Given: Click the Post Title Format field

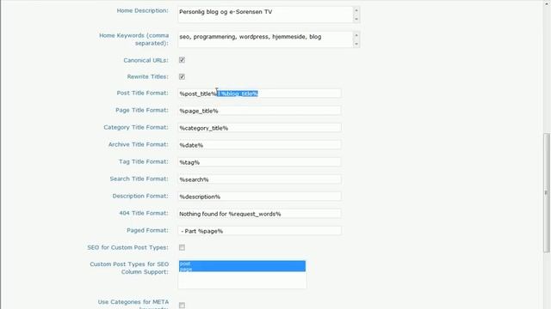Looking at the screenshot, I should [x=259, y=94].
